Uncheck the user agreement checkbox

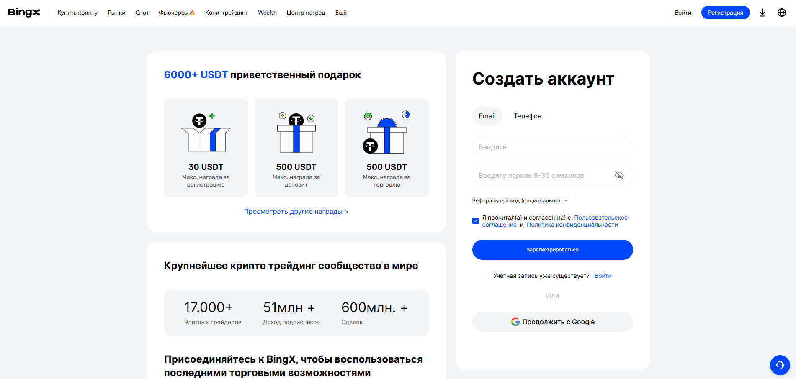pos(476,221)
